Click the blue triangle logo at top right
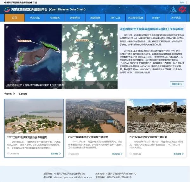This screenshot has width=190, height=182. click(173, 9)
